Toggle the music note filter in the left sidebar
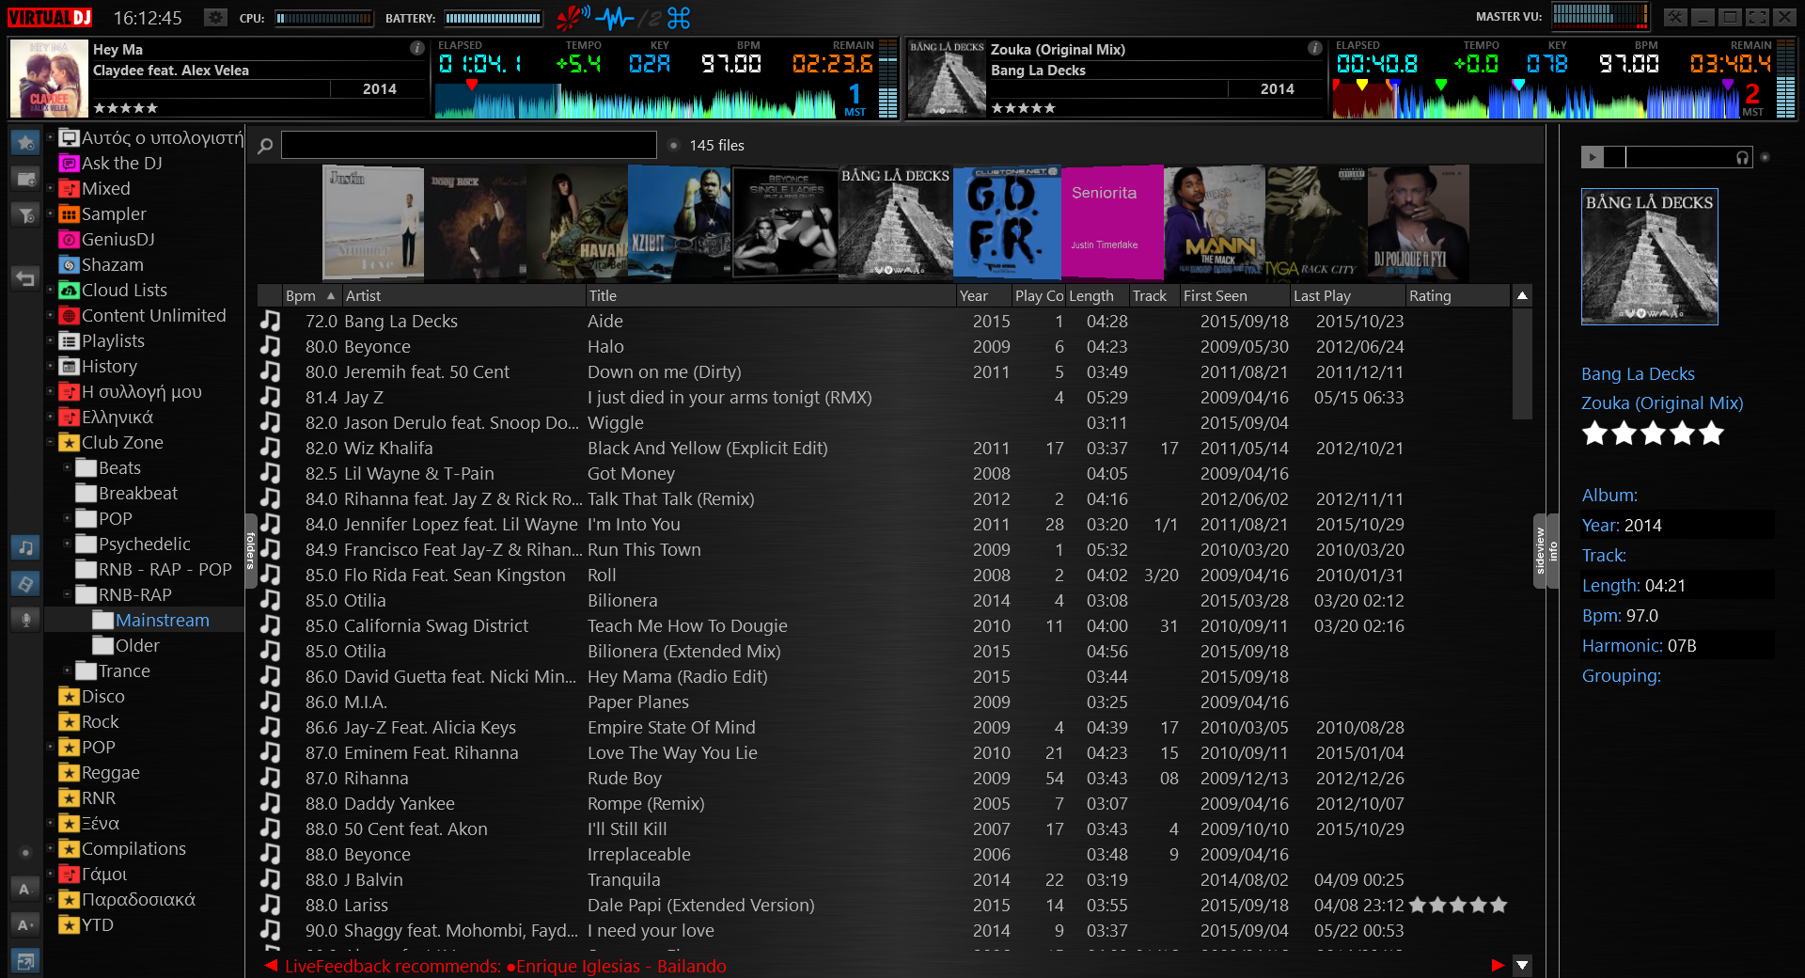This screenshot has width=1805, height=978. tap(25, 547)
